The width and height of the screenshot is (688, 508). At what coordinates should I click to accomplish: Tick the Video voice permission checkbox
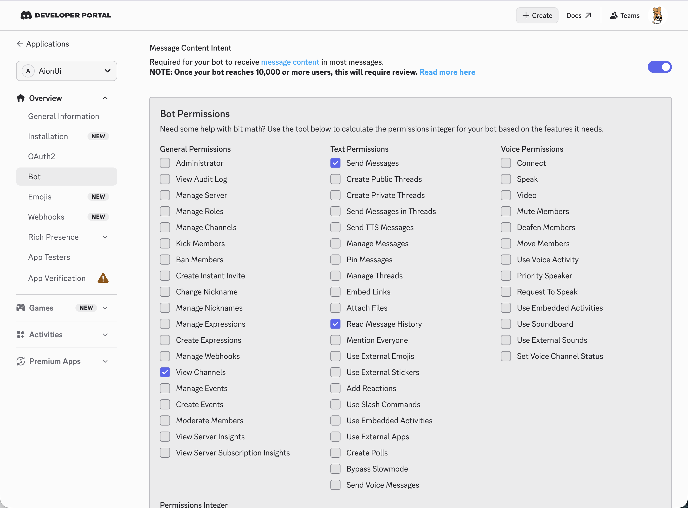click(506, 195)
